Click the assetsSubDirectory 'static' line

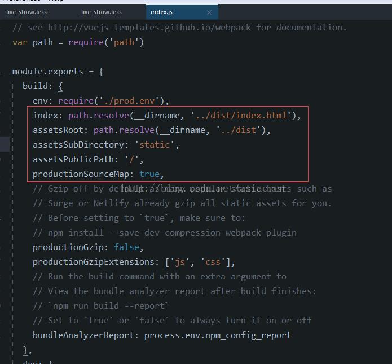coord(106,145)
